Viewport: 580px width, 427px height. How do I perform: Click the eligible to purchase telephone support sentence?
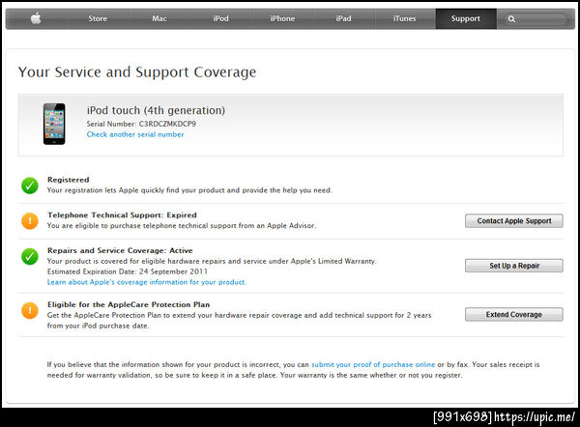pyautogui.click(x=182, y=225)
